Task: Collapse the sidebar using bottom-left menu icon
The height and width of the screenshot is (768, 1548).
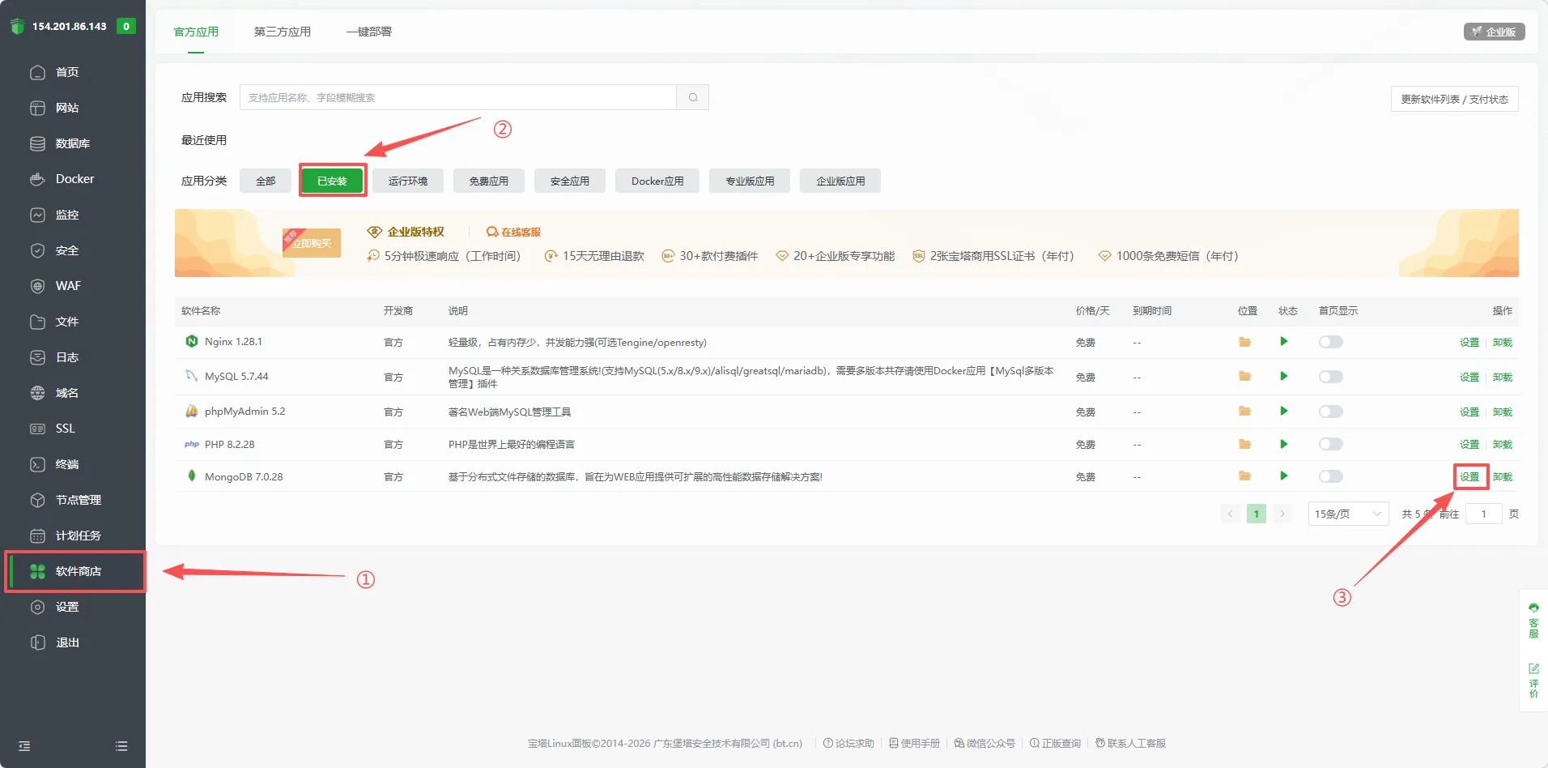Action: click(24, 746)
